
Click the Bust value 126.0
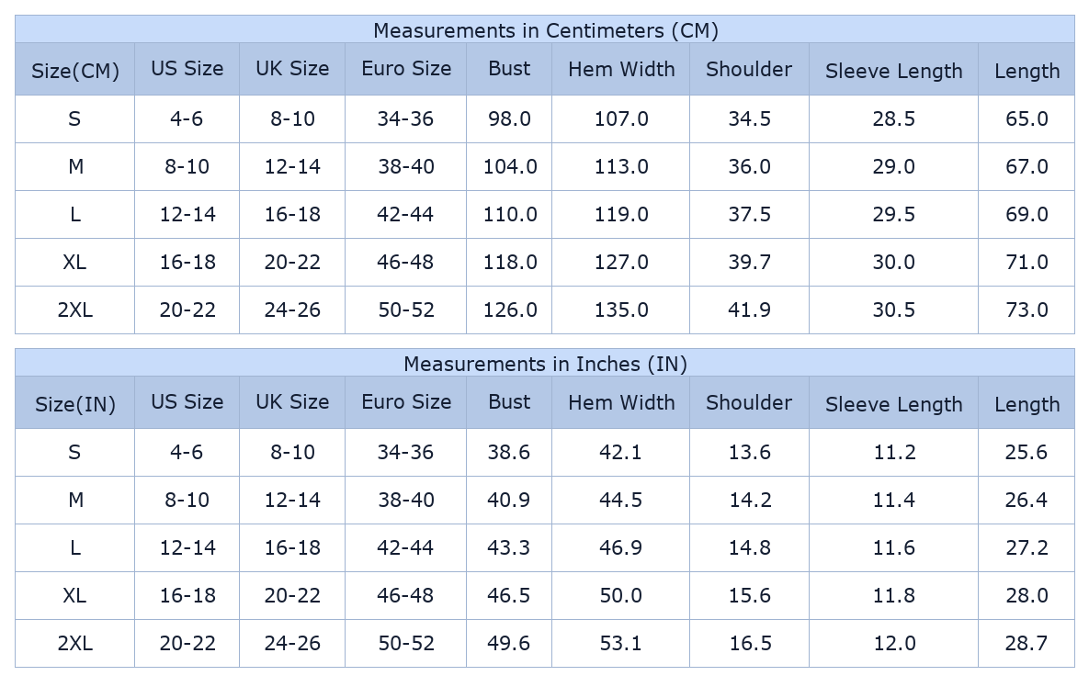pyautogui.click(x=510, y=310)
